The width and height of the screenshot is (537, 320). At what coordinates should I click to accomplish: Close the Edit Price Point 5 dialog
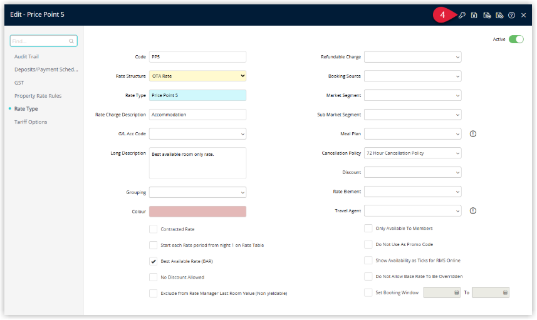click(524, 15)
